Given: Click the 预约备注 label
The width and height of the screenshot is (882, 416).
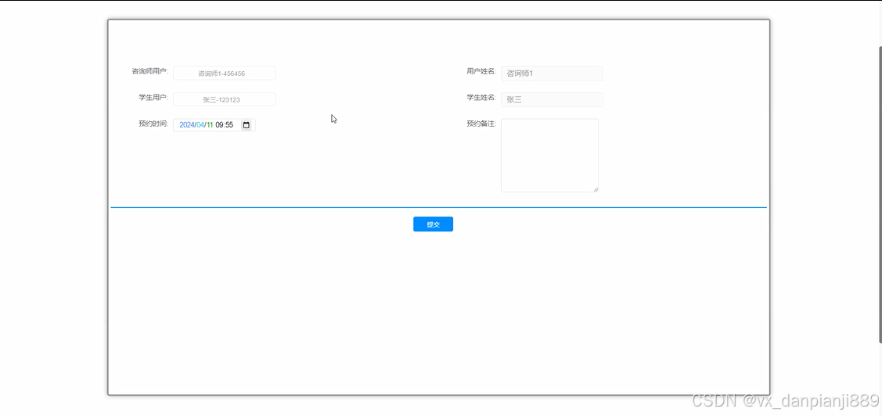Looking at the screenshot, I should 481,124.
